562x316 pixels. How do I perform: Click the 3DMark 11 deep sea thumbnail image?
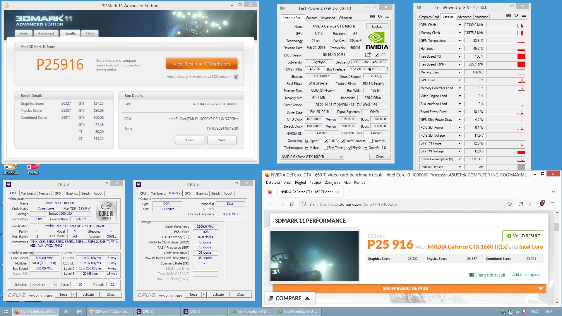pyautogui.click(x=314, y=256)
